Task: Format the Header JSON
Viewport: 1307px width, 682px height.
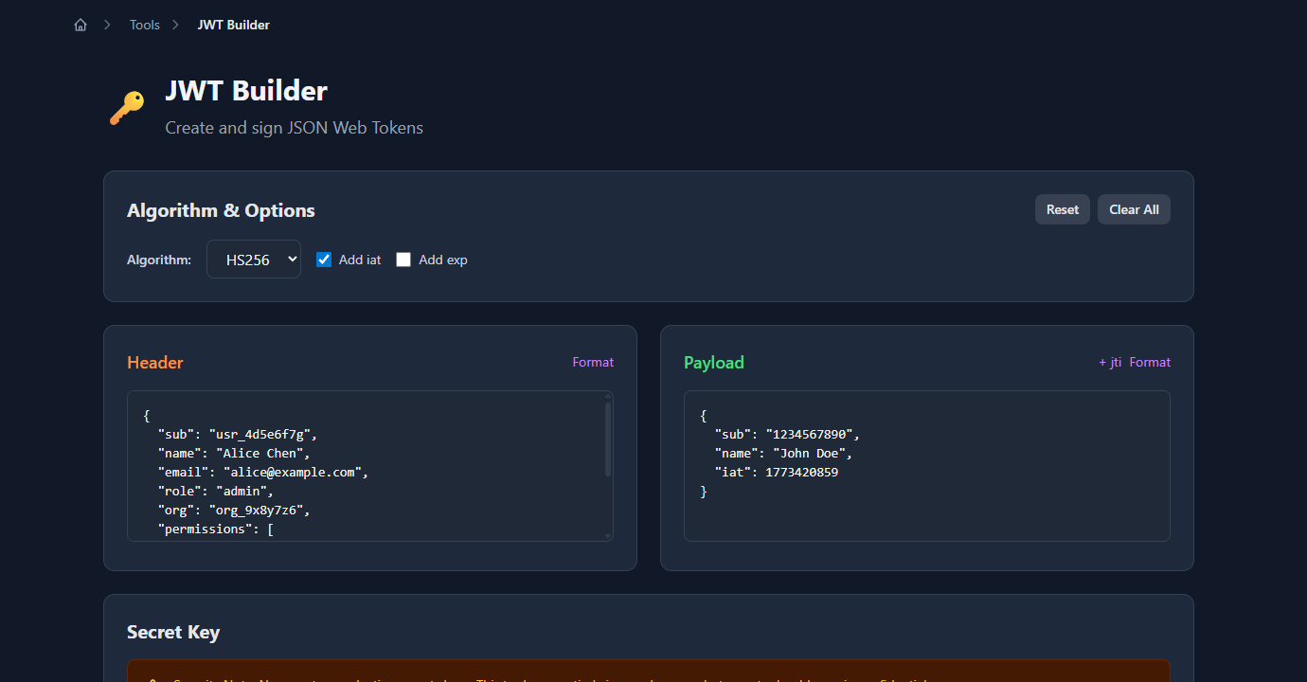Action: click(x=593, y=362)
